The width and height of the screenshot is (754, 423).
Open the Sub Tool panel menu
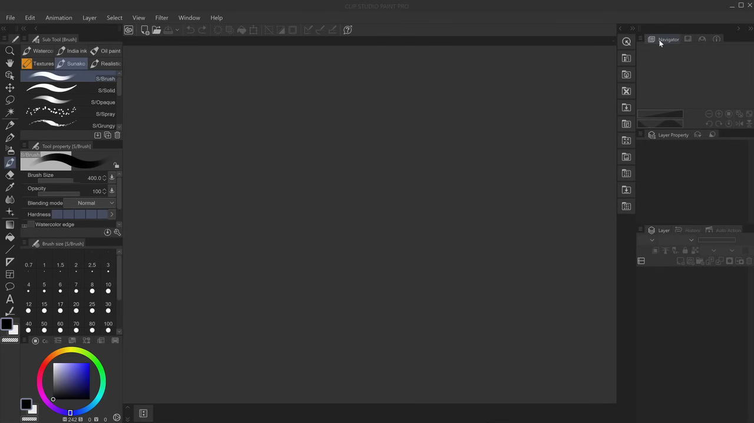24,39
